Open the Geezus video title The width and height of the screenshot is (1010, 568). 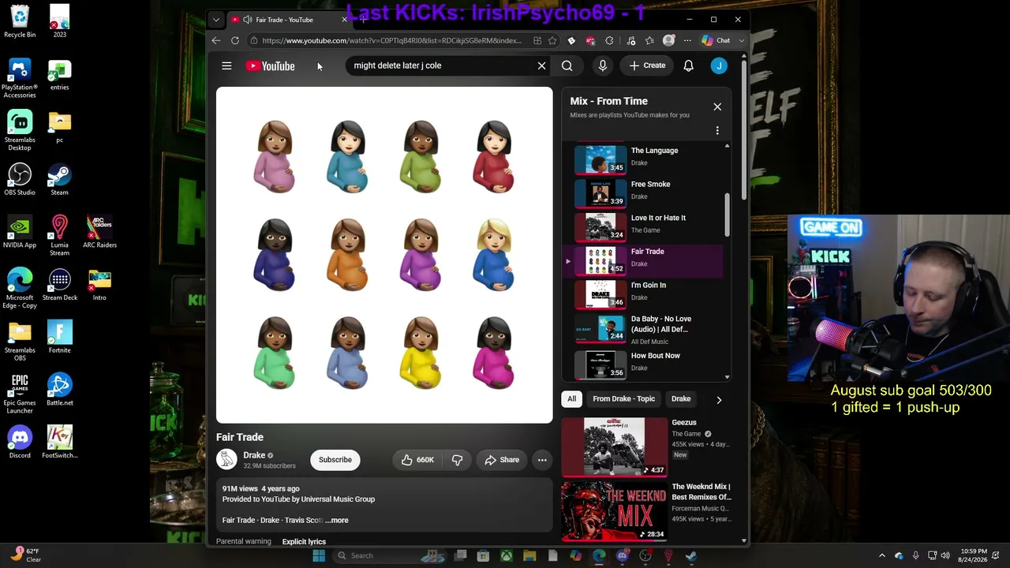tap(684, 423)
